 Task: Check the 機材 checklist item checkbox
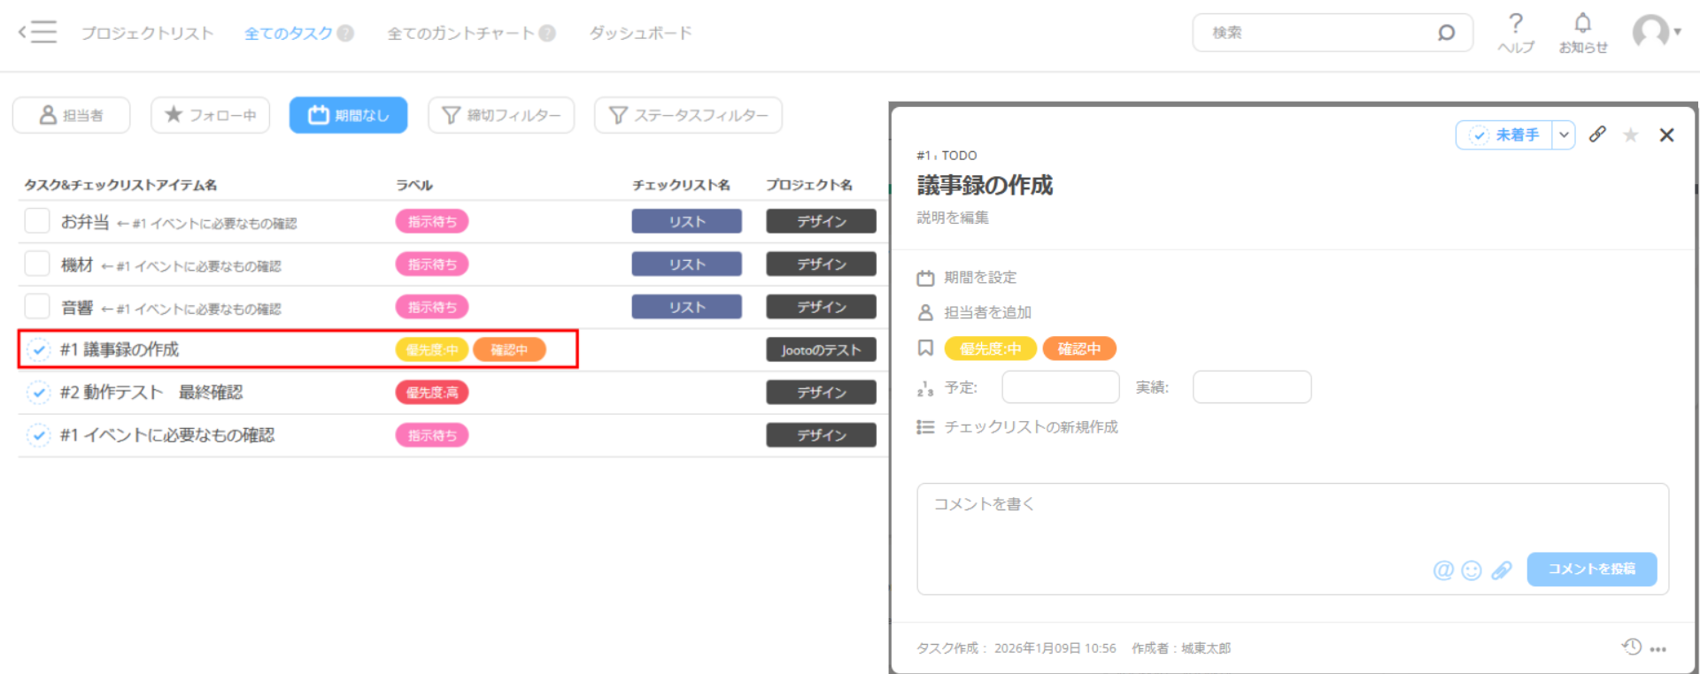tap(37, 264)
